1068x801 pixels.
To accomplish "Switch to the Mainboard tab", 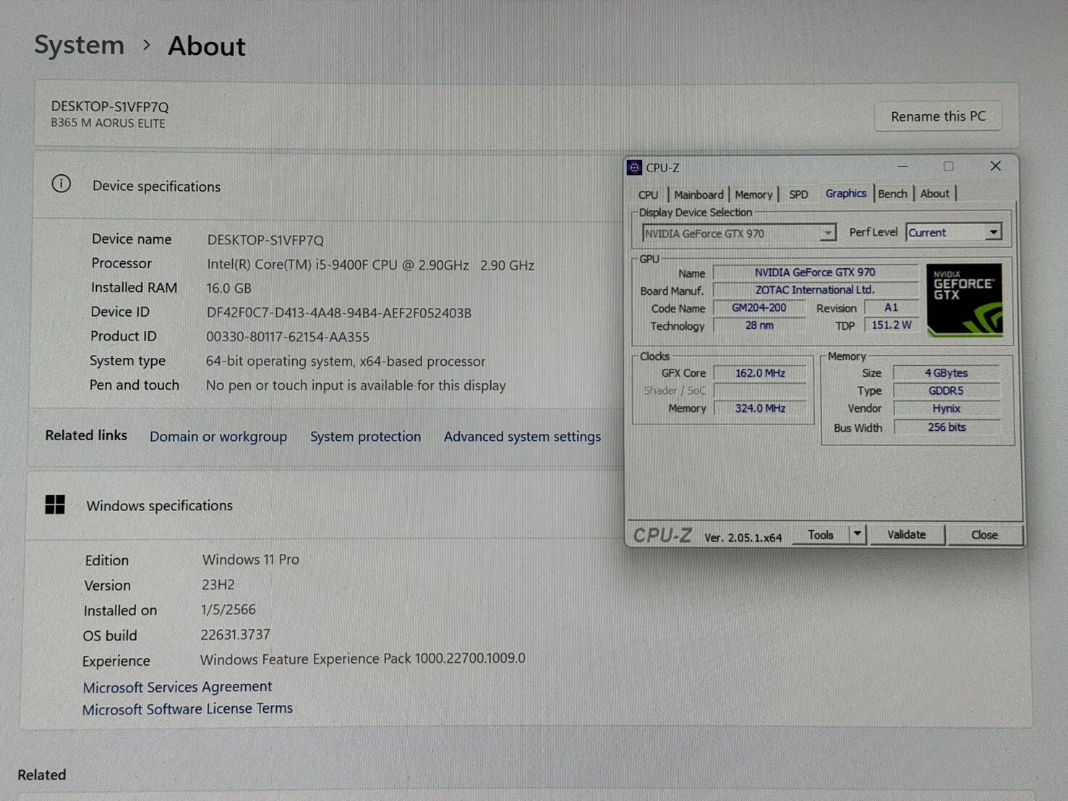I will 699,195.
